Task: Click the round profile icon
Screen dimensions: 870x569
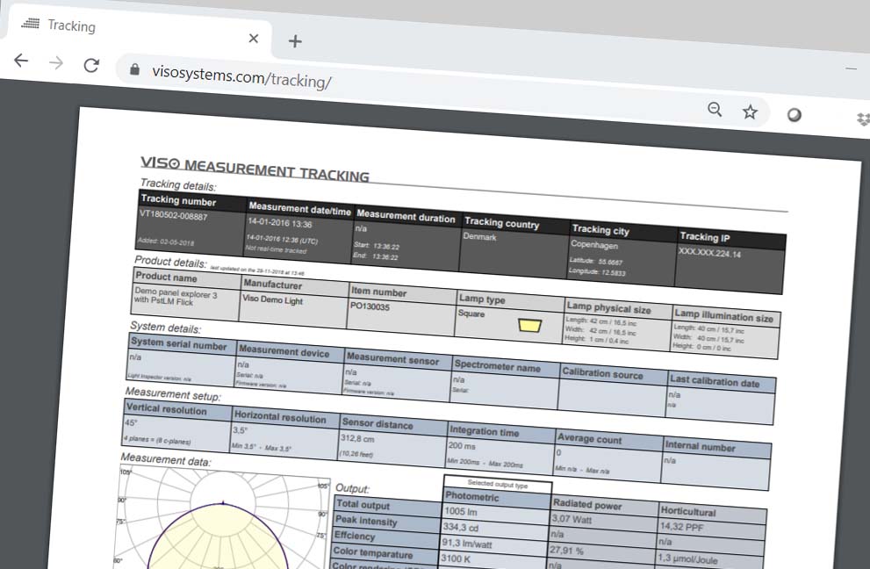Action: pyautogui.click(x=794, y=115)
